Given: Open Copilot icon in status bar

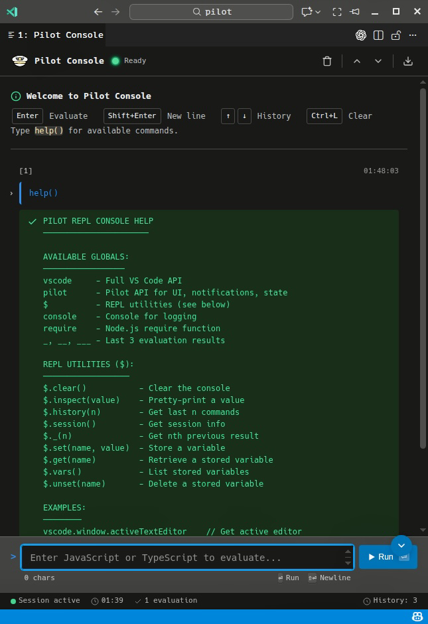Looking at the screenshot, I should (x=417, y=617).
